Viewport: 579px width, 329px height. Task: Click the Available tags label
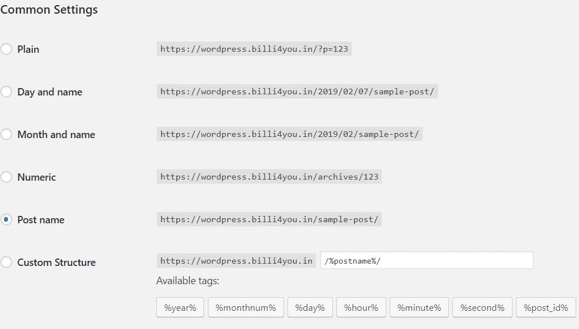point(188,281)
